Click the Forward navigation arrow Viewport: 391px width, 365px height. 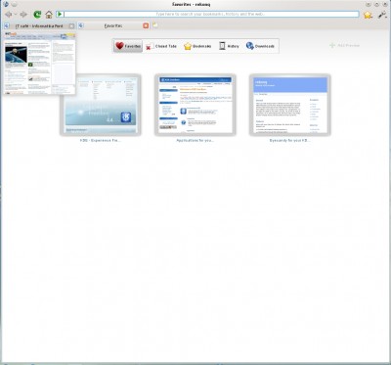[x=23, y=15]
